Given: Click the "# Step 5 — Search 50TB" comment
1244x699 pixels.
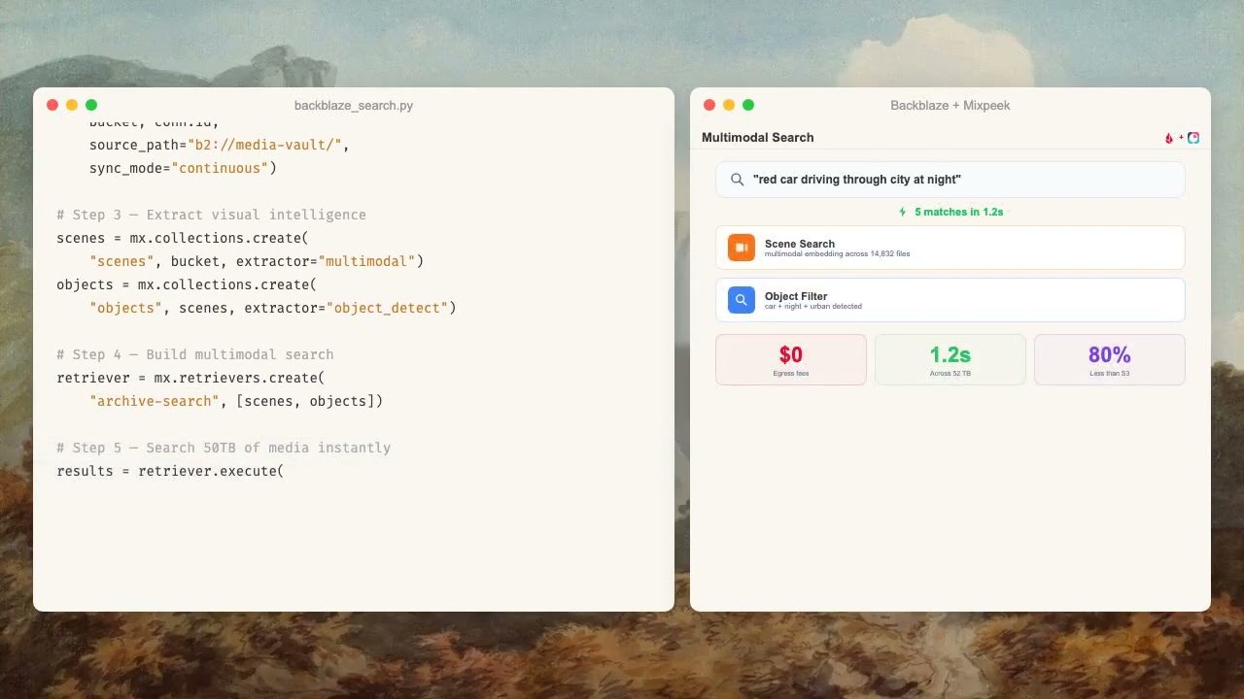Looking at the screenshot, I should tap(224, 448).
